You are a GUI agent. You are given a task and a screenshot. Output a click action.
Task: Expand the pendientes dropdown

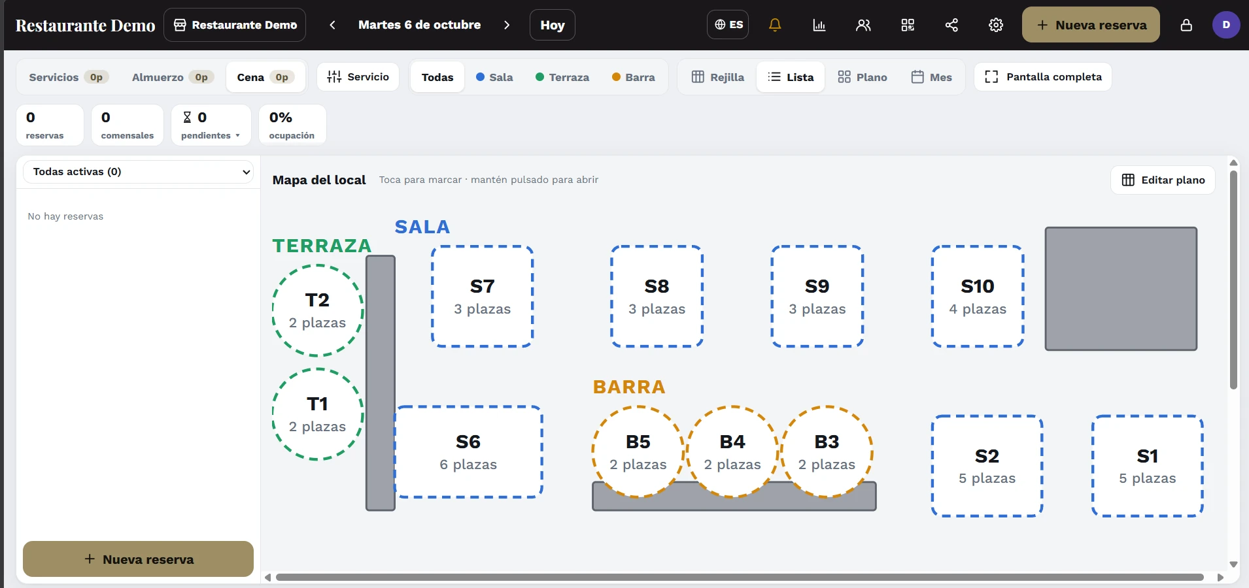pos(211,125)
